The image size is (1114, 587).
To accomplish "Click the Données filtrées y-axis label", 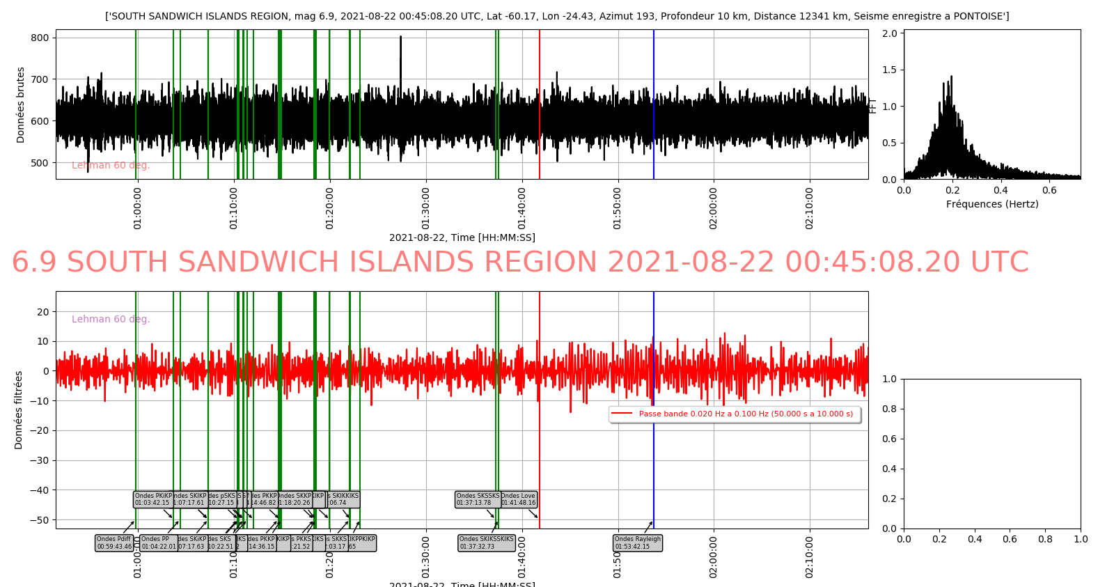I will (19, 409).
